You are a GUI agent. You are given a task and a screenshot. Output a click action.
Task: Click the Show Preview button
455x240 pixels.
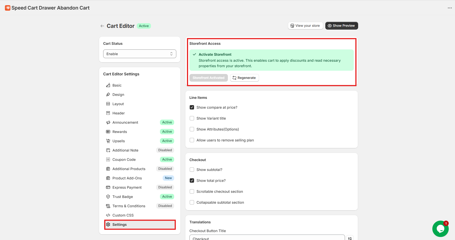pos(341,26)
